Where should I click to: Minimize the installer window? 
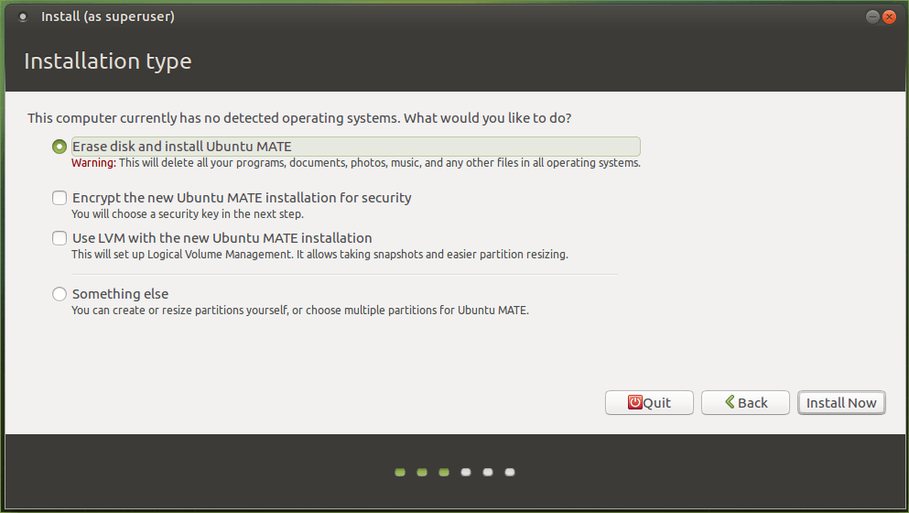click(x=872, y=16)
